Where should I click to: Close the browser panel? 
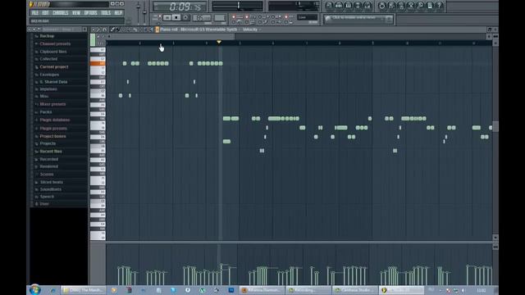point(84,29)
